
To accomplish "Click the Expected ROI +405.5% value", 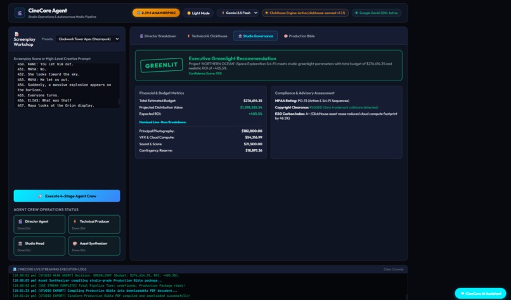I will (255, 114).
